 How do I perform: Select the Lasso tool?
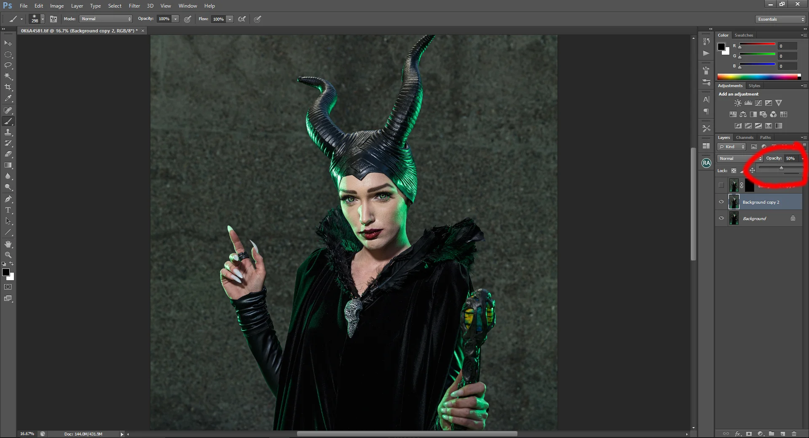click(x=8, y=65)
